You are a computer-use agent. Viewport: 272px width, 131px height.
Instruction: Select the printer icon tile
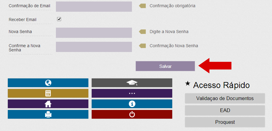(x=48, y=114)
